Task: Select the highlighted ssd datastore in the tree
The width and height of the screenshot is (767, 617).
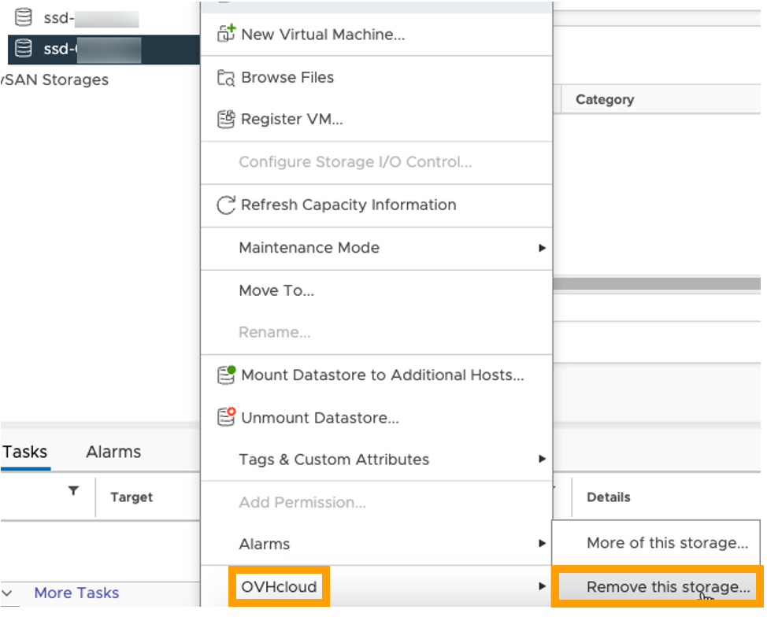Action: [104, 50]
